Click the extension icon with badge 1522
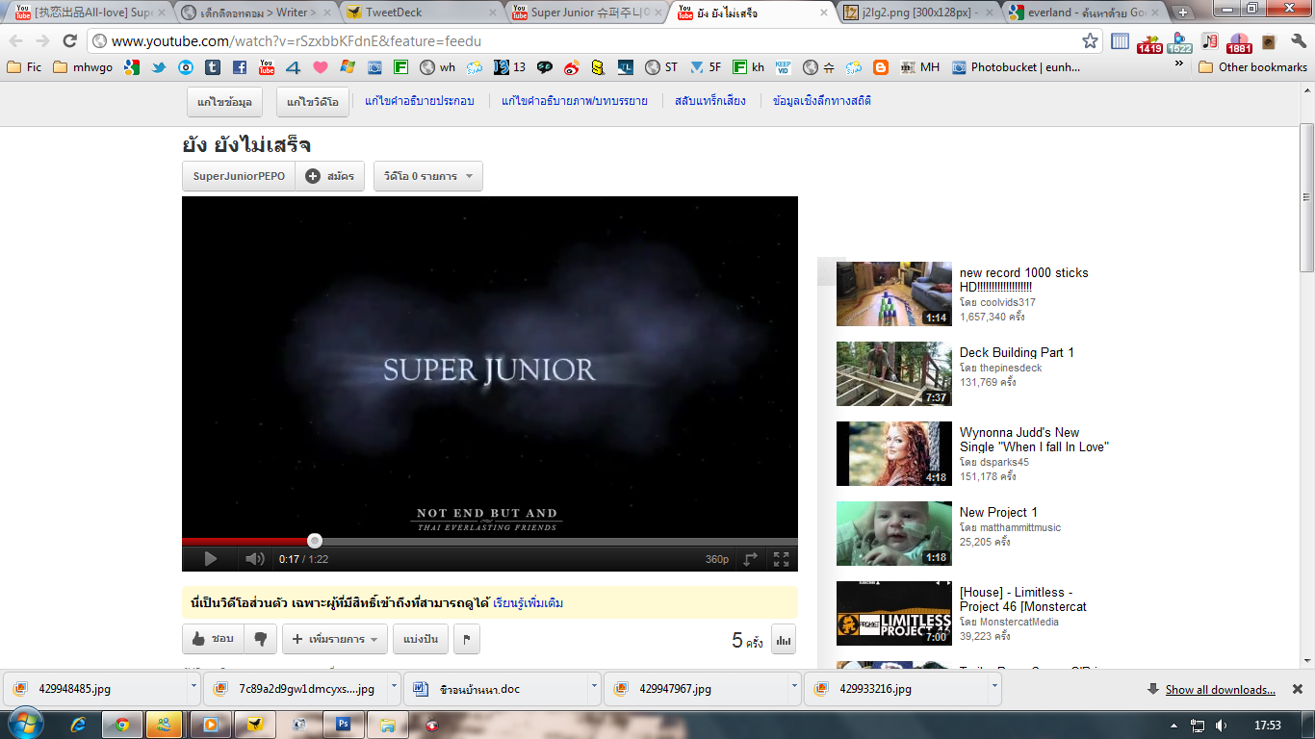The width and height of the screenshot is (1315, 739). [x=1179, y=42]
